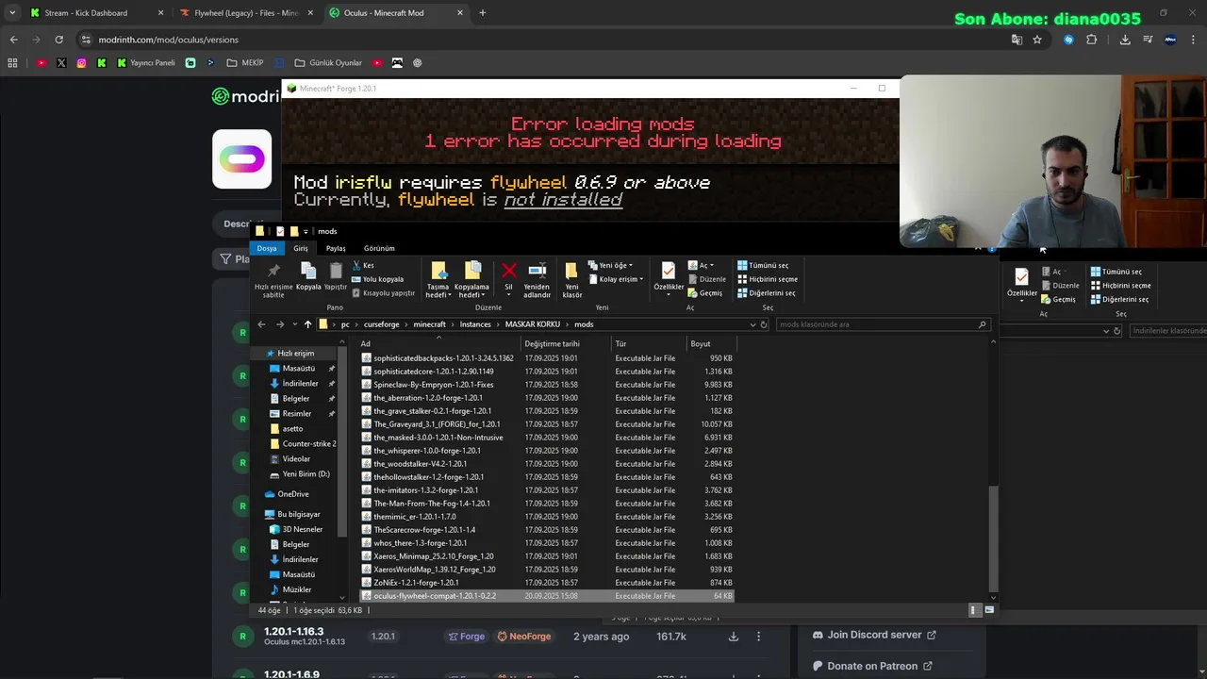Open address bar history dropdown arrow
The height and width of the screenshot is (679, 1207).
pos(752,324)
